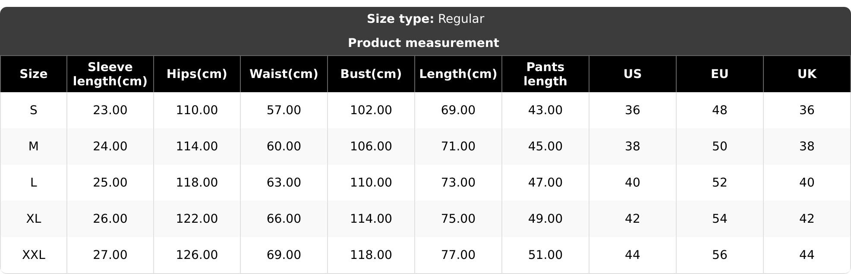Select the S size row label

coord(34,110)
